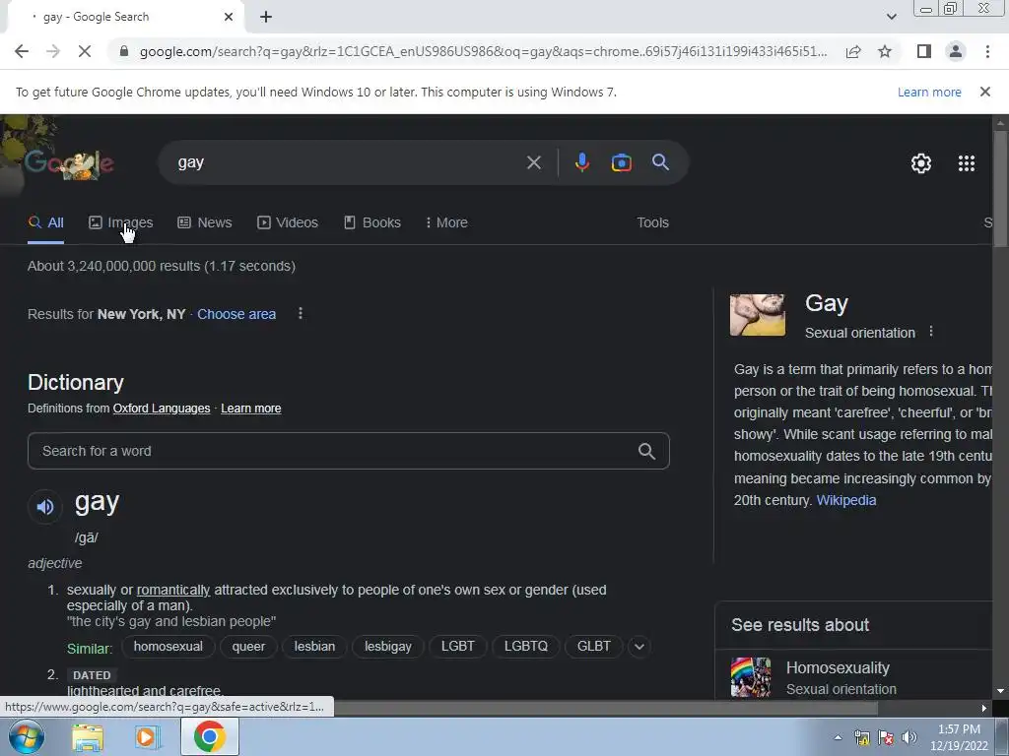Screen dimensions: 1009x756
Task: Click dictionary word search magnifier
Action: [x=646, y=451]
